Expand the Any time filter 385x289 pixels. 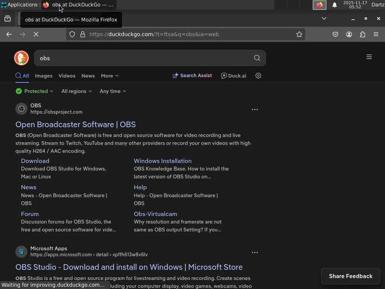(x=113, y=91)
